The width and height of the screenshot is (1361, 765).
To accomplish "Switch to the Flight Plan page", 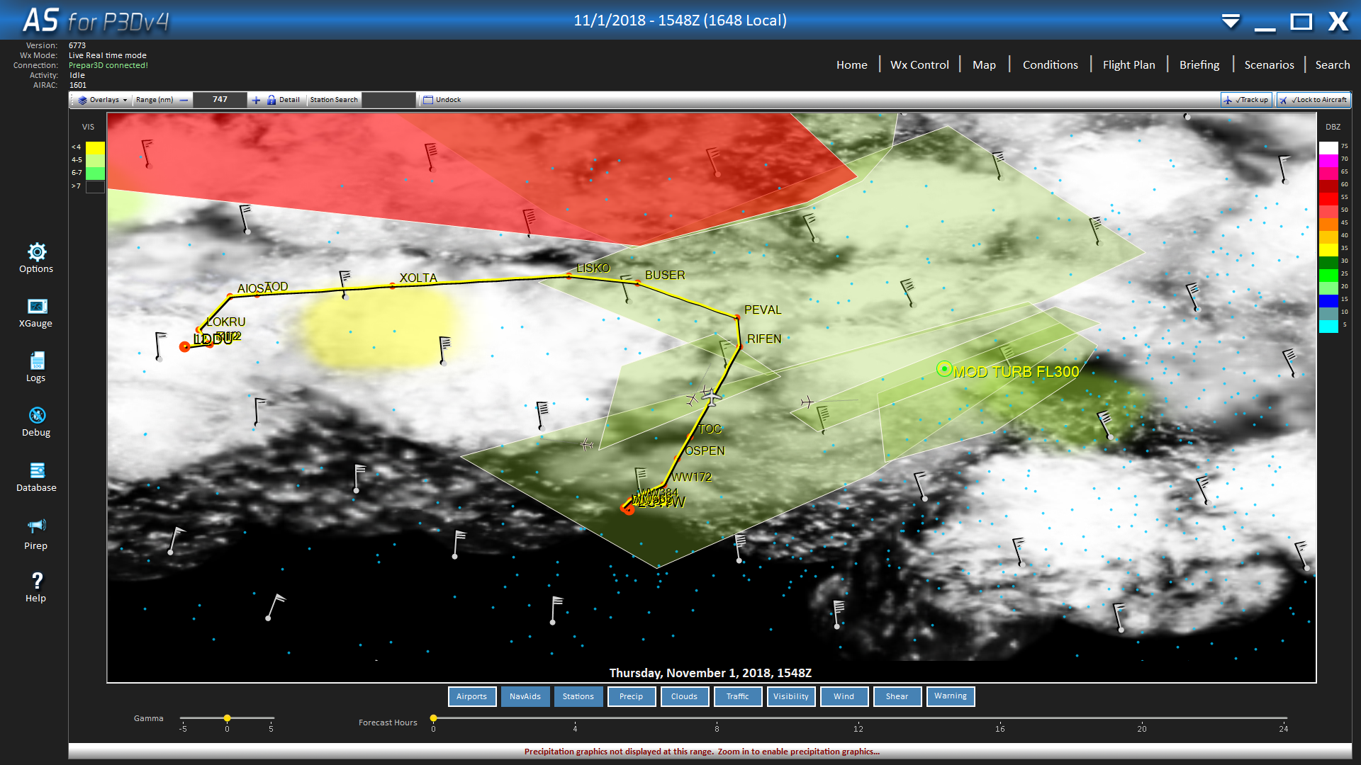I will click(x=1128, y=64).
